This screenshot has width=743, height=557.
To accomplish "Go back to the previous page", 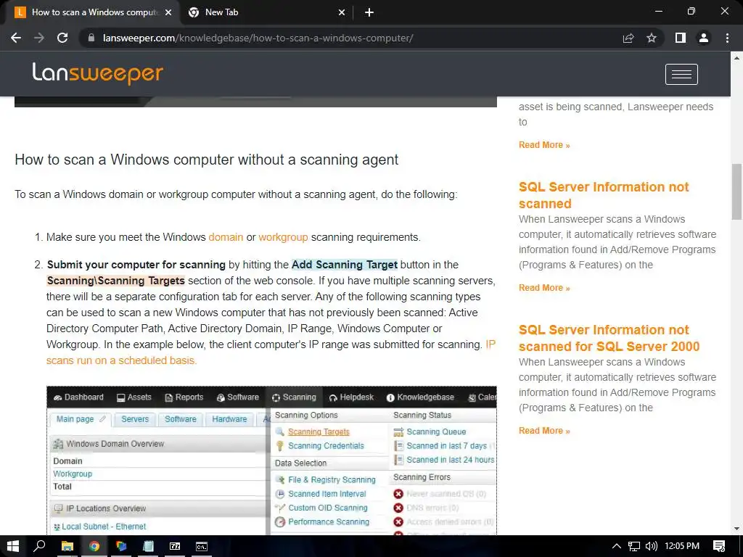I will [16, 38].
